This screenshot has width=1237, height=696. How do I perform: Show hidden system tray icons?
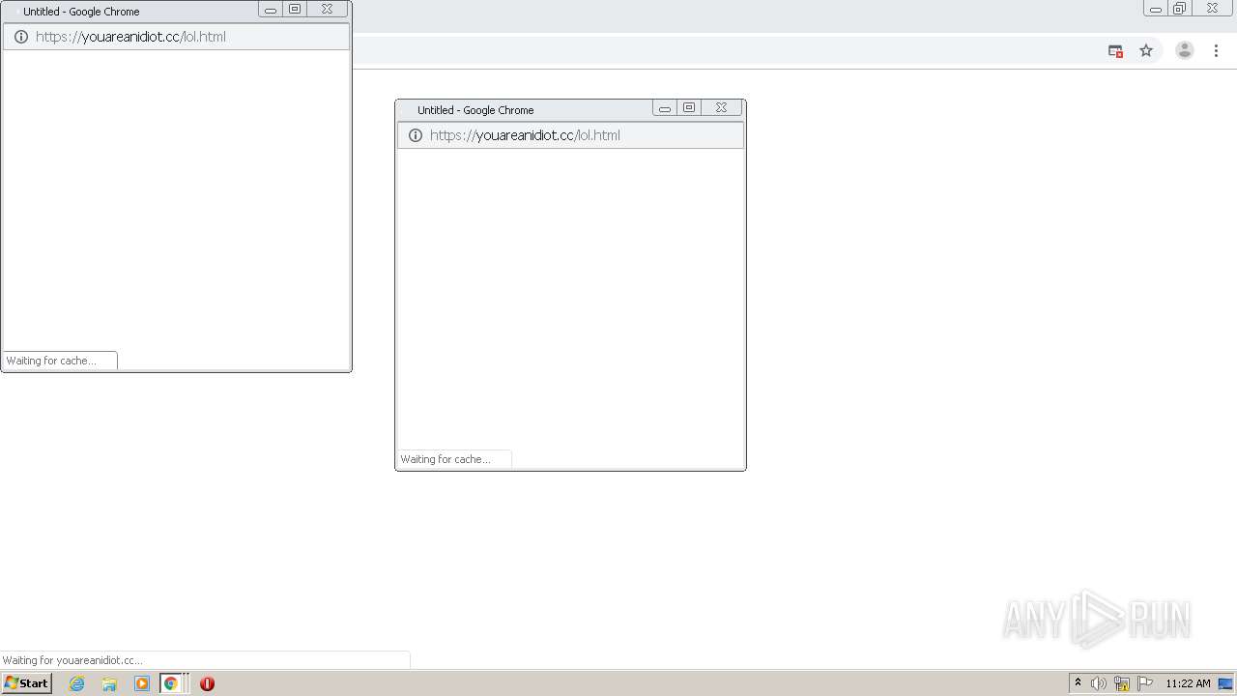click(x=1078, y=683)
